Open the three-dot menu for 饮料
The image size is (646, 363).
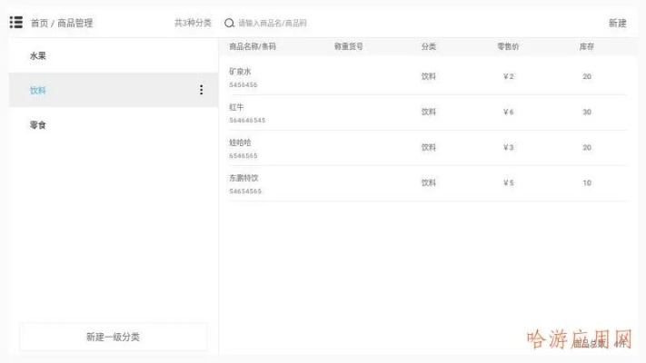point(201,90)
